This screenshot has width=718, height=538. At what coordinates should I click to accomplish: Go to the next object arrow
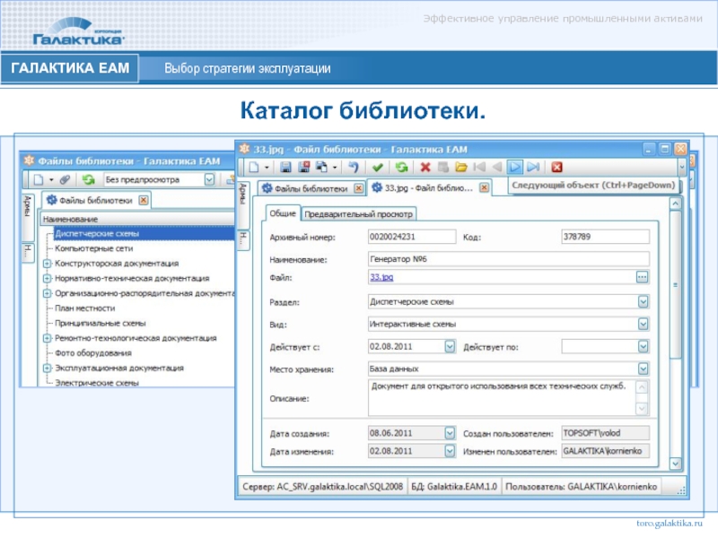click(x=515, y=167)
